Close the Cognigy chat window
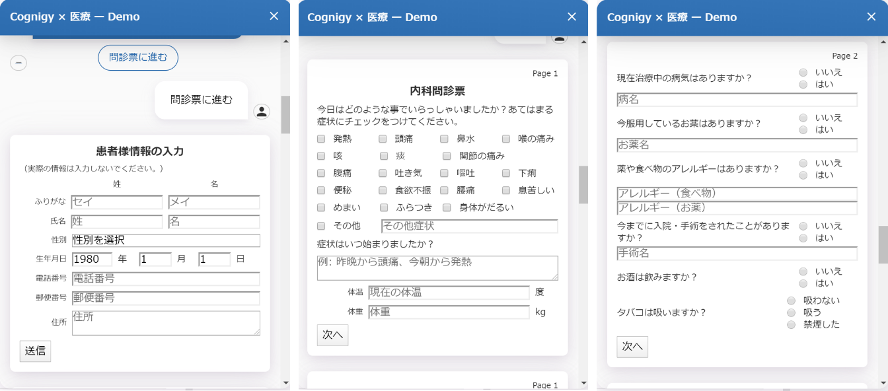This screenshot has height=391, width=888. point(274,17)
